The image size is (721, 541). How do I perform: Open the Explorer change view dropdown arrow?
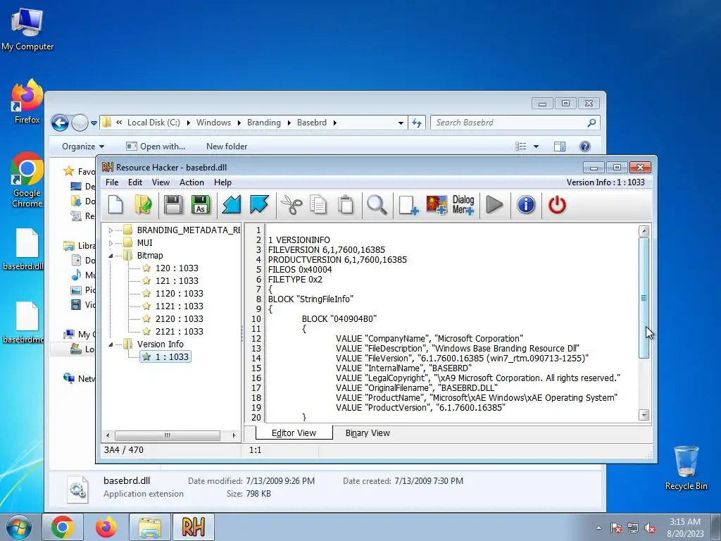click(x=536, y=147)
